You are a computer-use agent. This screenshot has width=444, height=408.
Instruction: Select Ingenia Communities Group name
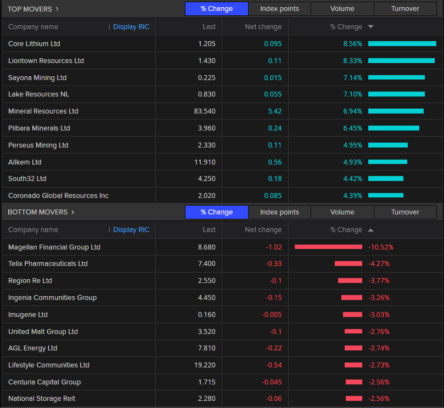(x=52, y=298)
